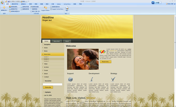Select the first Ideas ribbon tab
Image resolution: width=176 pixels, height=107 pixels.
(8, 4)
